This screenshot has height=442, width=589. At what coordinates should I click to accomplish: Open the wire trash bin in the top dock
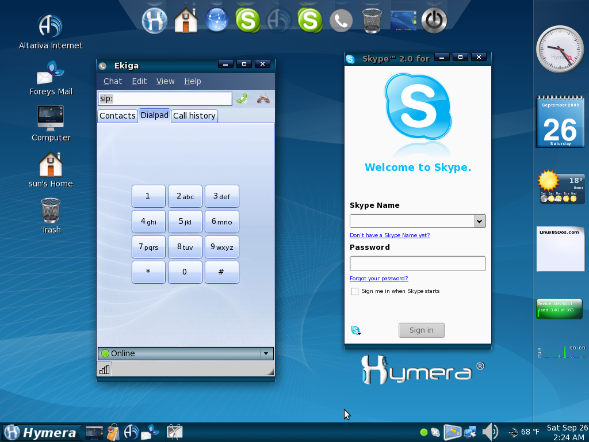coord(372,21)
